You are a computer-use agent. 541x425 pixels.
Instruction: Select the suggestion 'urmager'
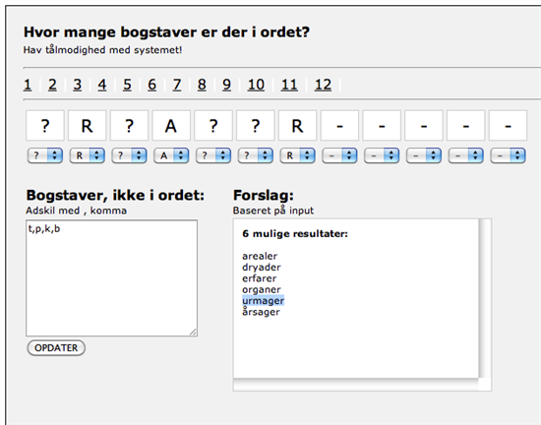click(x=263, y=301)
